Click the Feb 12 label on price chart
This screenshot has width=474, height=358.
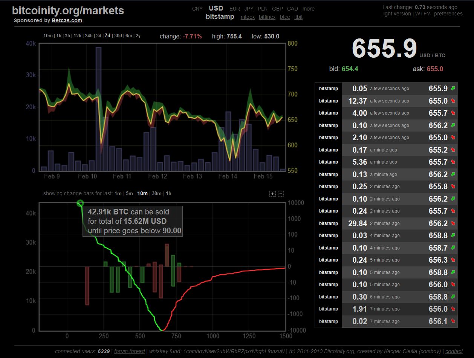(x=157, y=176)
